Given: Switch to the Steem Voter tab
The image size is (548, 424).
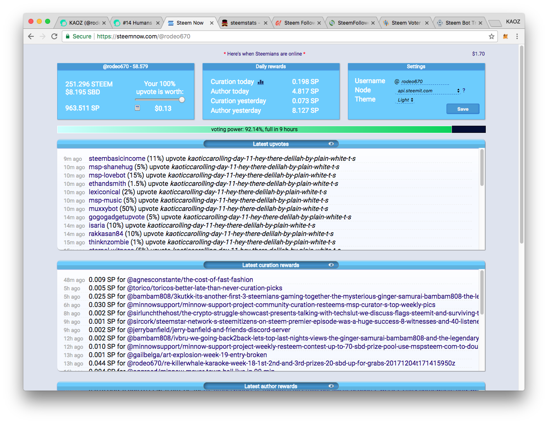Looking at the screenshot, I should (406, 23).
